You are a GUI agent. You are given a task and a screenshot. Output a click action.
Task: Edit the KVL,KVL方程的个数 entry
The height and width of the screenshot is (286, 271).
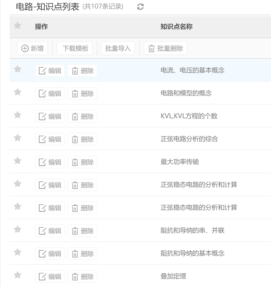[x=50, y=117]
